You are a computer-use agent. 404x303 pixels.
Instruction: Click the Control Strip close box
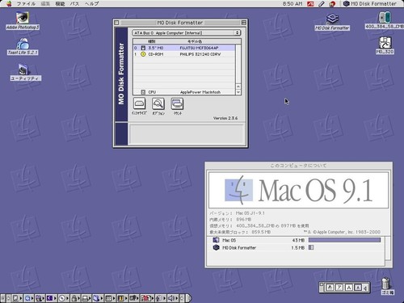pyautogui.click(x=2, y=298)
